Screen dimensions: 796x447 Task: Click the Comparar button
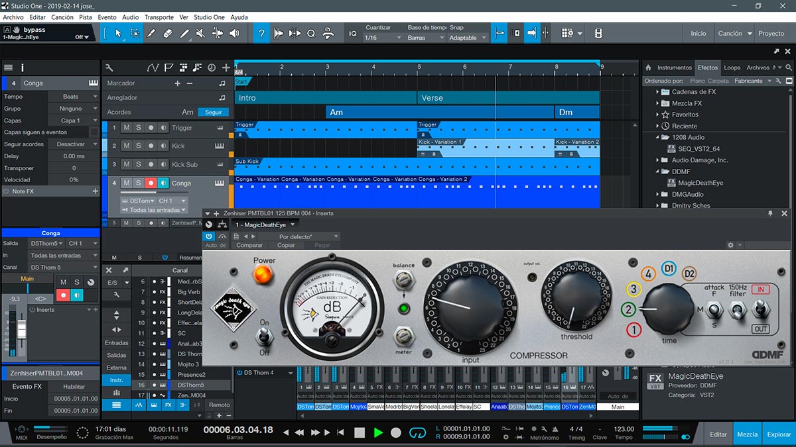pyautogui.click(x=249, y=245)
